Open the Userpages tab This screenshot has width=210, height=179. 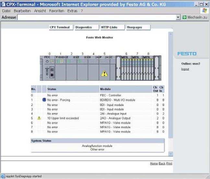[x=138, y=27]
